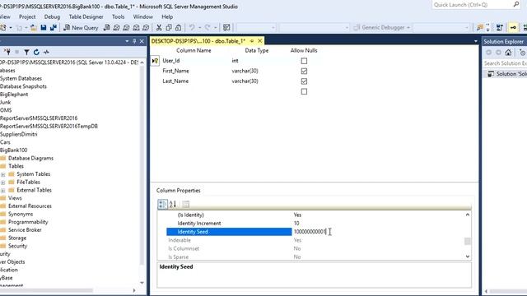Open the New Project dropdown arrow in toolbar
The height and width of the screenshot is (296, 527).
click(11, 27)
